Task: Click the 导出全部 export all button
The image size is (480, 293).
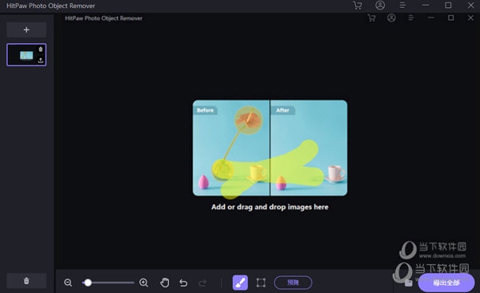Action: pyautogui.click(x=446, y=283)
